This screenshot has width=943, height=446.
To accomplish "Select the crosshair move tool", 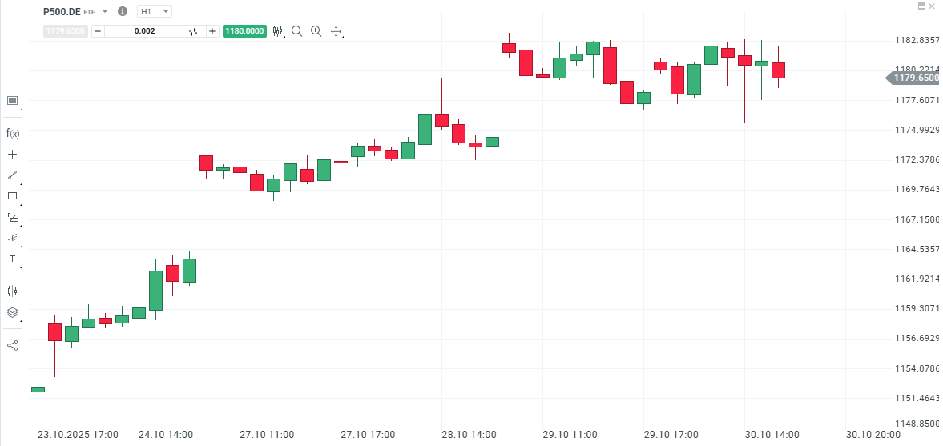I will coord(336,32).
